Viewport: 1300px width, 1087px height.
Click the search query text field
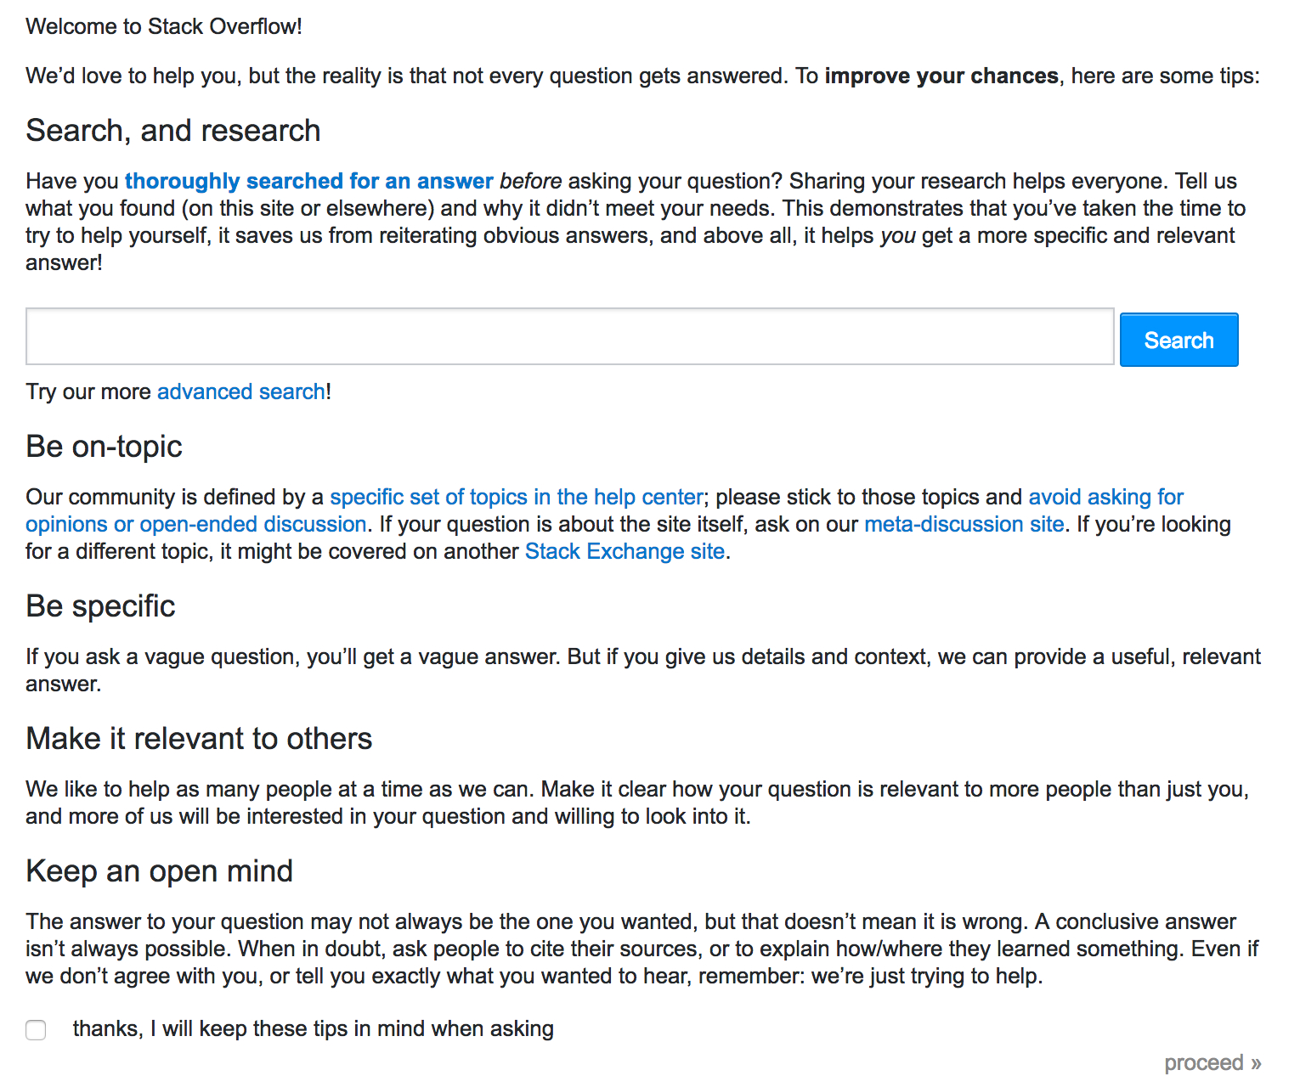(570, 337)
